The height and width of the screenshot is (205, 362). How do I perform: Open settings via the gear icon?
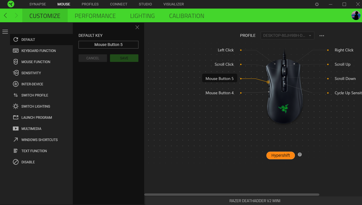(x=317, y=4)
